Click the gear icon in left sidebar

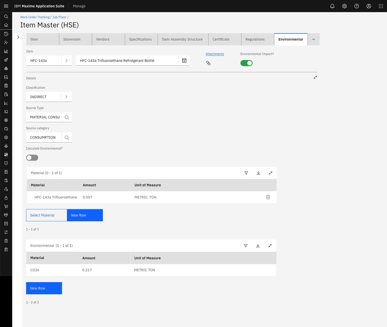tap(6, 137)
